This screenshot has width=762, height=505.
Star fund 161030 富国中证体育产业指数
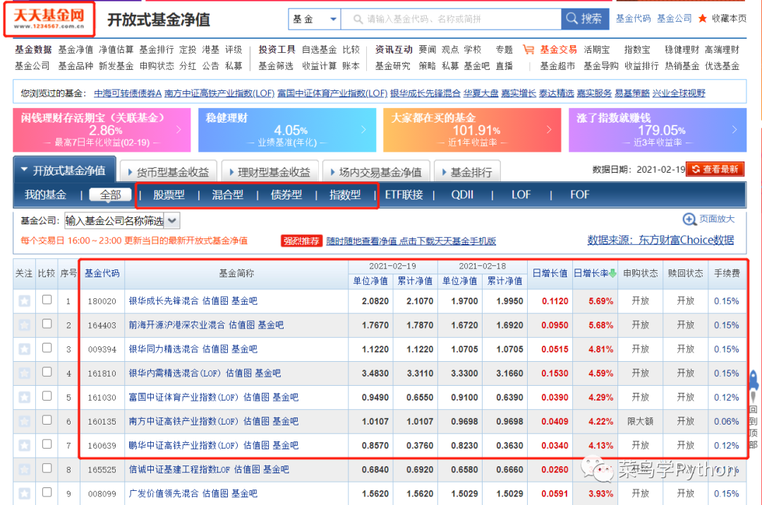click(x=24, y=397)
